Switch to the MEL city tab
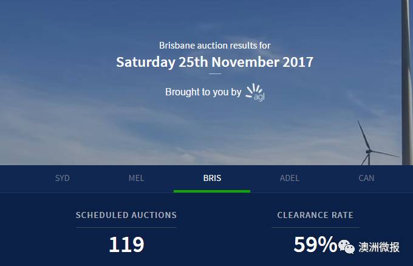 tap(137, 179)
